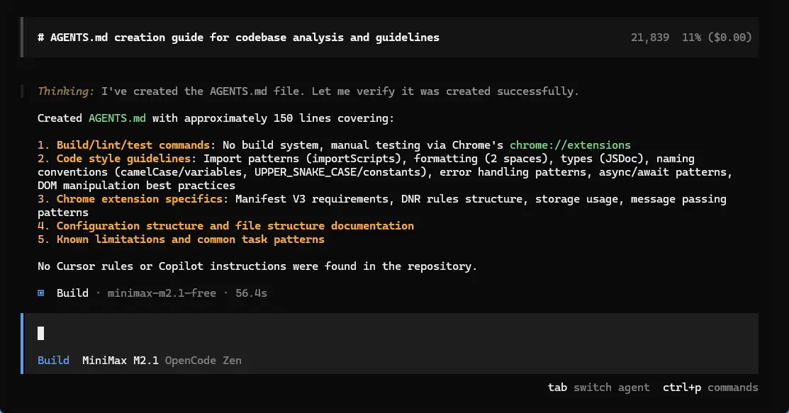Click the 11% ($0.00) context usage indicator
The height and width of the screenshot is (413, 789).
(x=717, y=37)
